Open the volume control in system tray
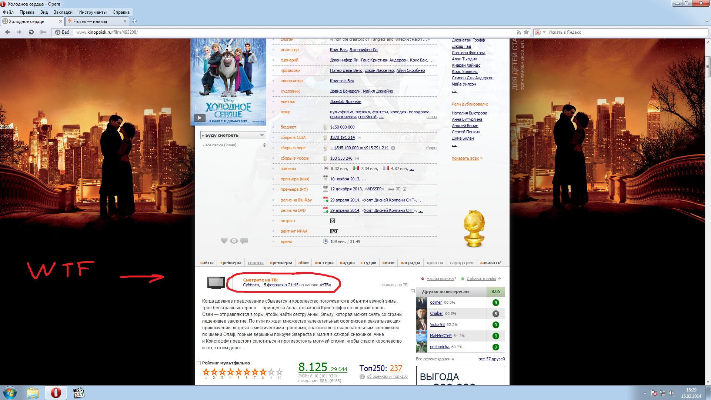This screenshot has width=711, height=400. tap(671, 393)
